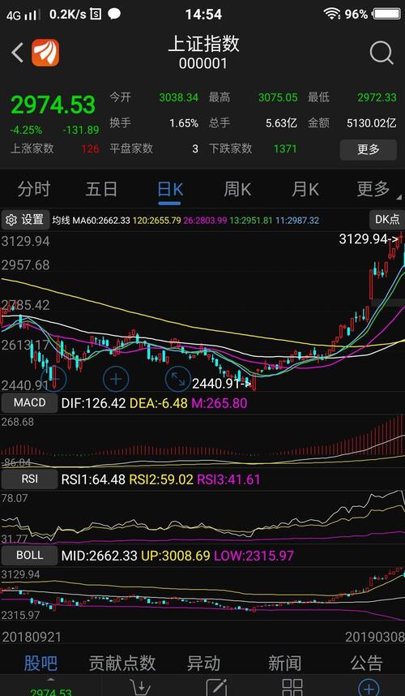The width and height of the screenshot is (405, 696).
Task: Tap the 上涨家数 count 126
Action: click(90, 148)
